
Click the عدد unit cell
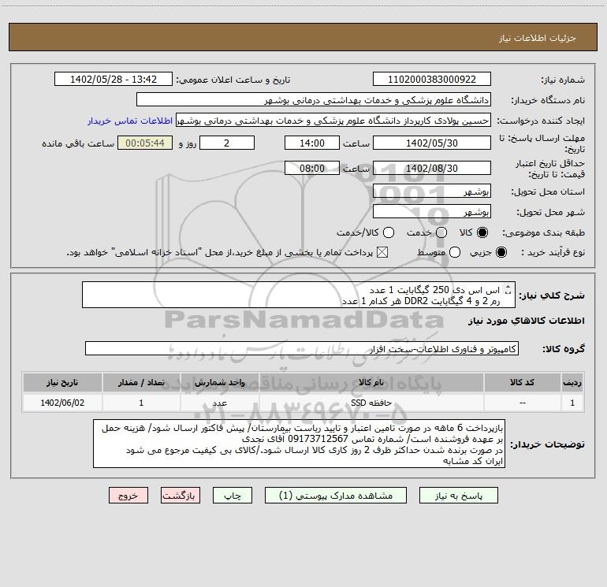pos(219,403)
